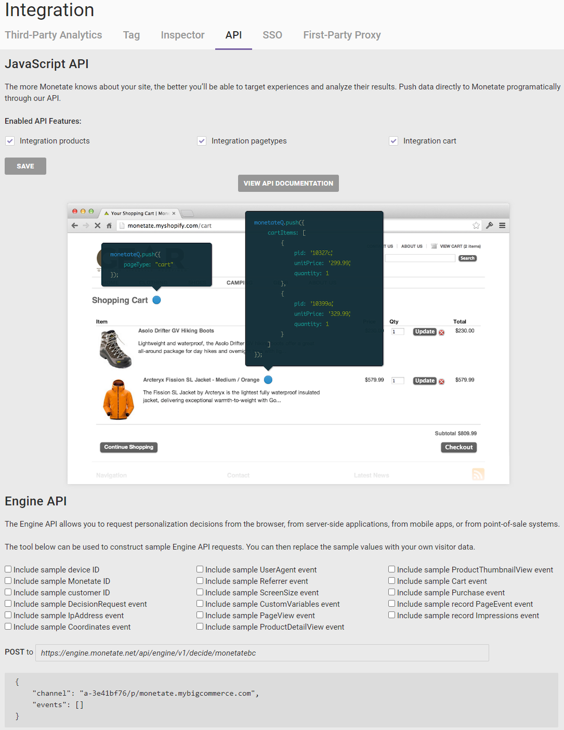Image resolution: width=564 pixels, height=730 pixels.
Task: Check Include sample CustomVariables event
Action: click(x=200, y=604)
